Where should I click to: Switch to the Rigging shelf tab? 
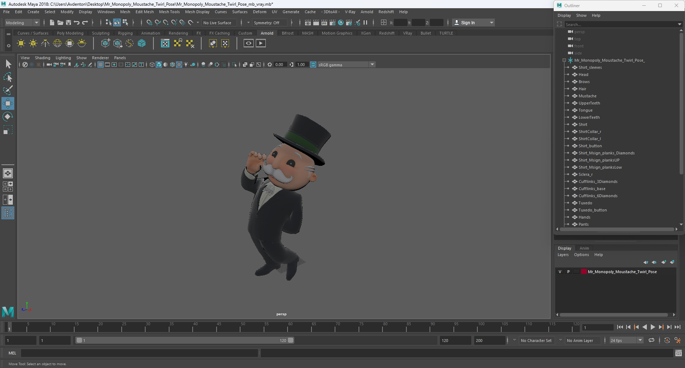coord(125,33)
